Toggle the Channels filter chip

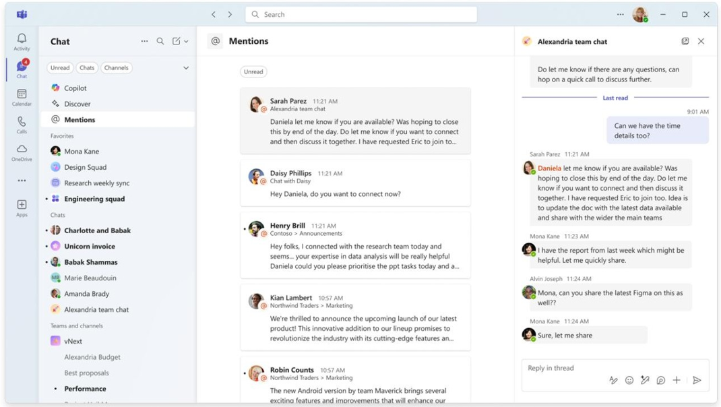116,68
